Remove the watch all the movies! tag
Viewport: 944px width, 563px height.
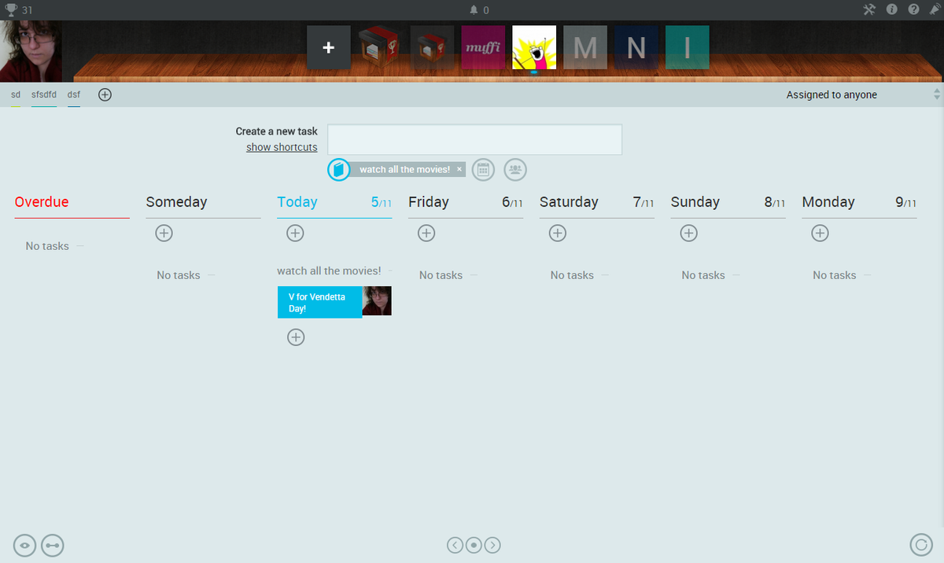click(x=459, y=169)
